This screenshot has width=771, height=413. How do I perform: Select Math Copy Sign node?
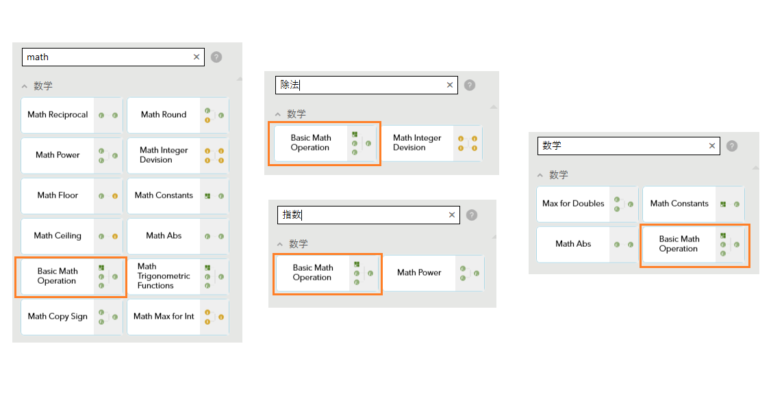click(58, 317)
